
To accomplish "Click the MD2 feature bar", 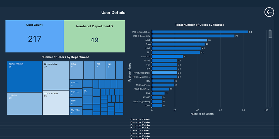I will click(x=179, y=40).
